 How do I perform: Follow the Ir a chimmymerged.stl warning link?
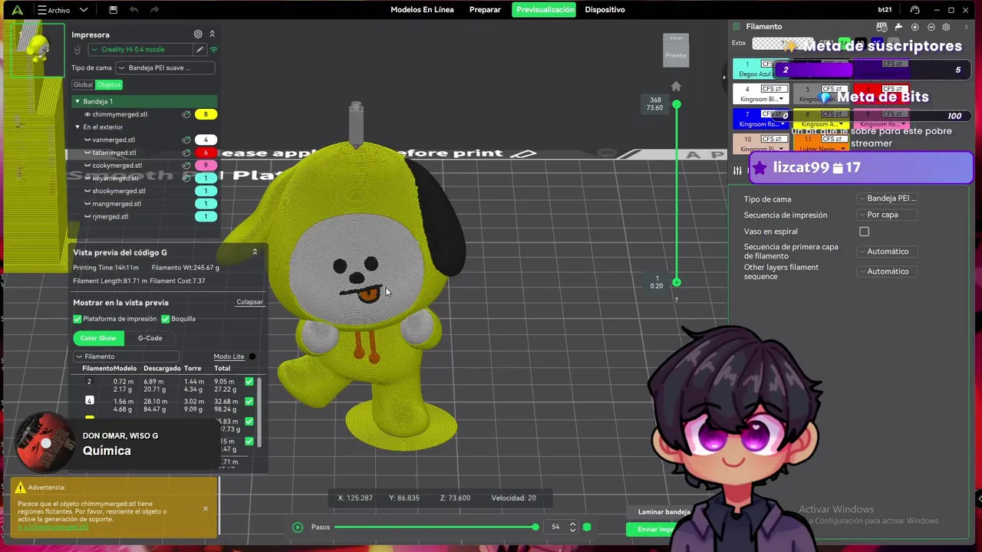[53, 527]
